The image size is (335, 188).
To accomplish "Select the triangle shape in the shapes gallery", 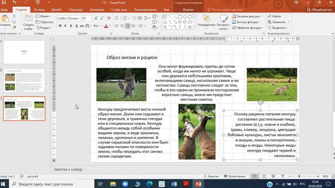I will 165,22.
